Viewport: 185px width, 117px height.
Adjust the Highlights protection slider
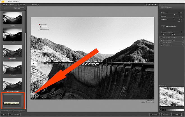[174, 35]
